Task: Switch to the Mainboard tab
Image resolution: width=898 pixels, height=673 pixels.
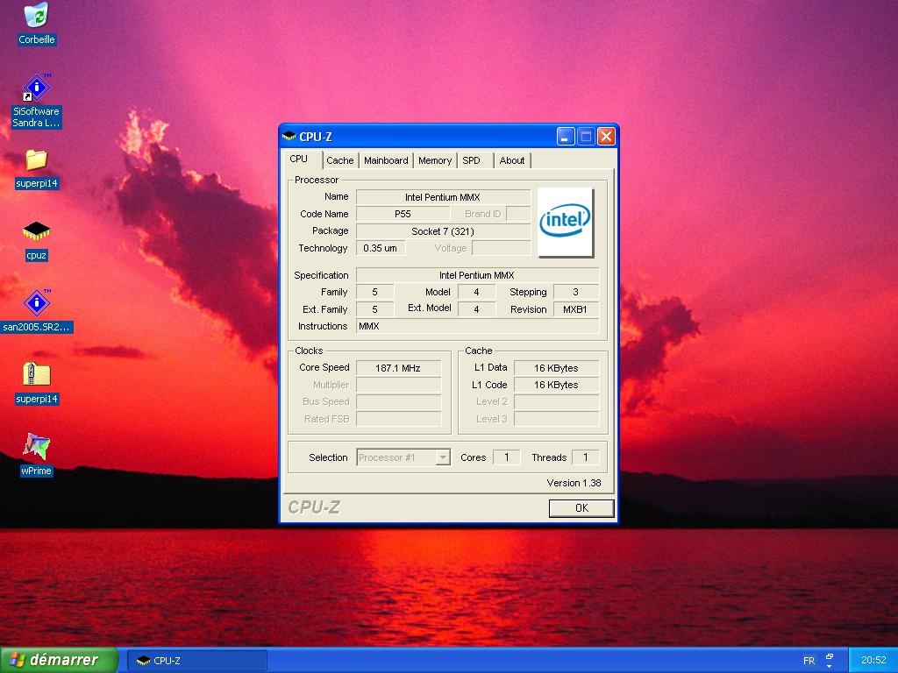Action: [x=386, y=160]
